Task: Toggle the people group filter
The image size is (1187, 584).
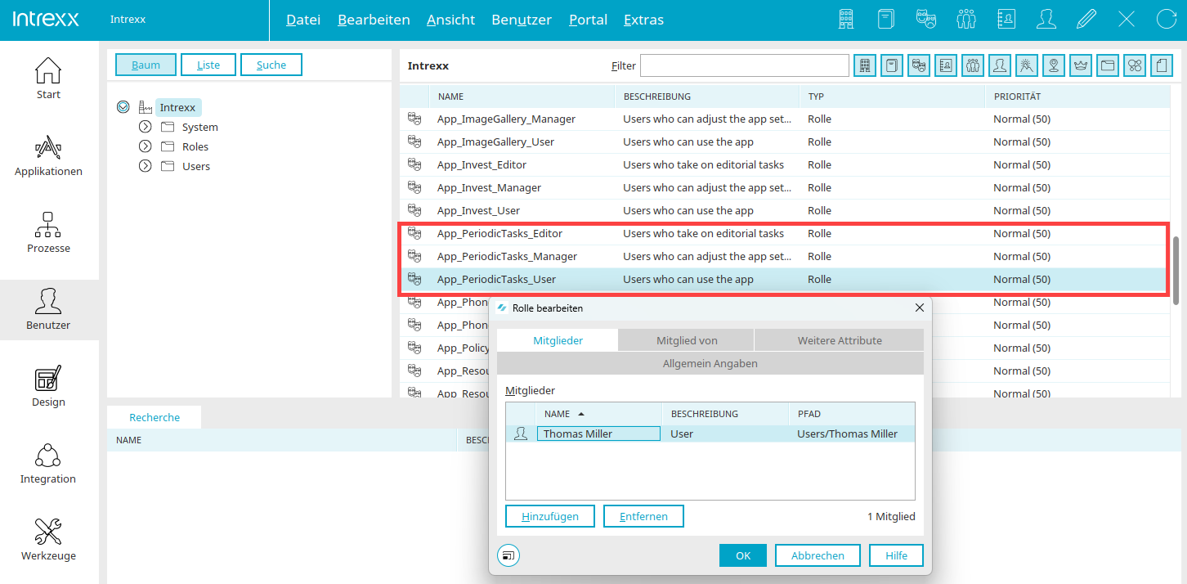Action: click(973, 65)
